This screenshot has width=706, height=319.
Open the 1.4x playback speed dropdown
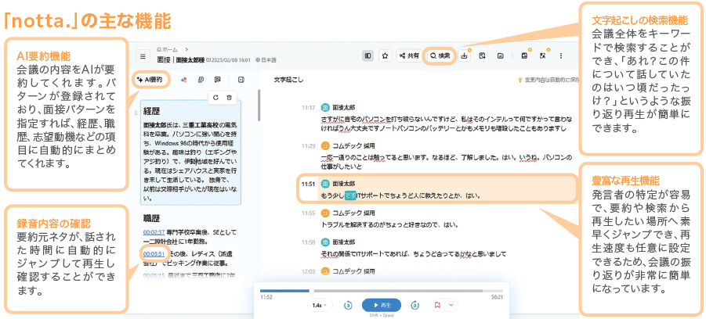[320, 305]
